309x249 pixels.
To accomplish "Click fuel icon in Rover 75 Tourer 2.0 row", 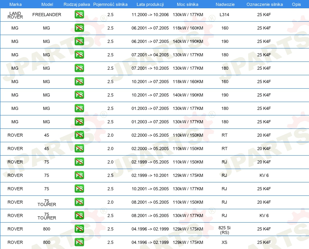I will (79, 202).
